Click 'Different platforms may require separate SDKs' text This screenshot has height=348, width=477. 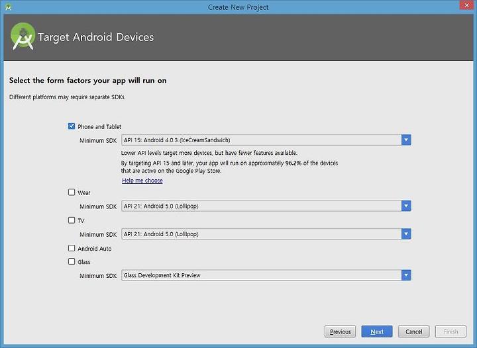67,97
